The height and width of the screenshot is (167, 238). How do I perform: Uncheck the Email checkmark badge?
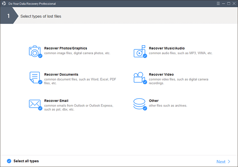(x=40, y=108)
